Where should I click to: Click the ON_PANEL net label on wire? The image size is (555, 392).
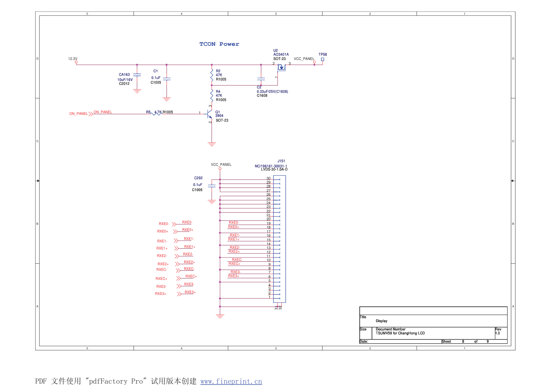click(x=103, y=112)
